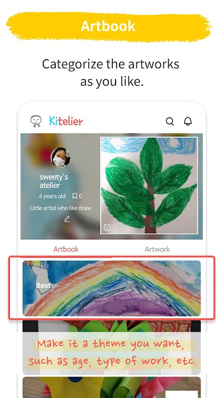Click the sweety's atelier name
The image size is (224, 398).
coord(54,181)
